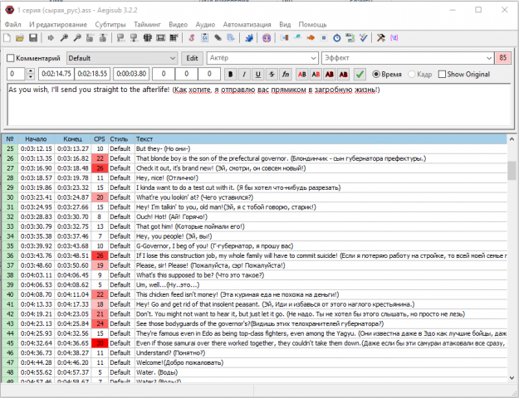Click the Select visible lines icon
This screenshot has height=398, width=519.
(147, 38)
